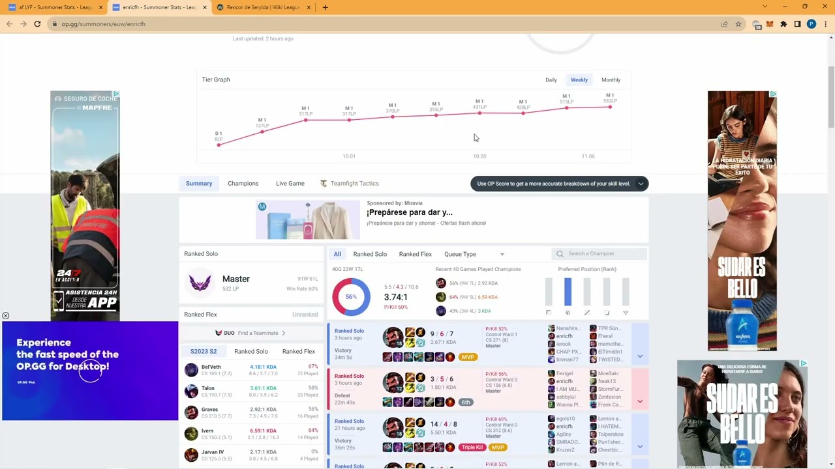Share this page from the address bar
The width and height of the screenshot is (835, 469).
coord(724,24)
